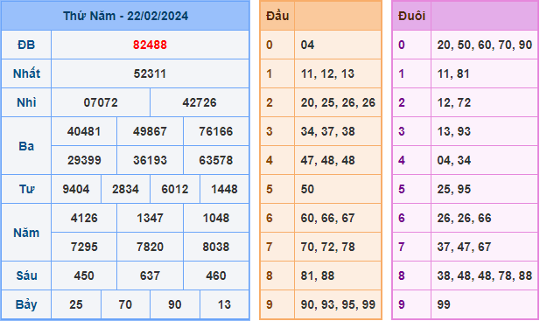Select second prize number 07072
The image size is (540, 321).
[x=101, y=102]
